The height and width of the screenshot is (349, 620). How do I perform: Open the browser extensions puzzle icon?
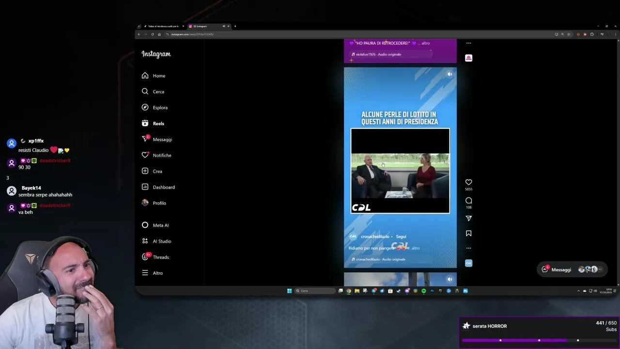point(592,34)
